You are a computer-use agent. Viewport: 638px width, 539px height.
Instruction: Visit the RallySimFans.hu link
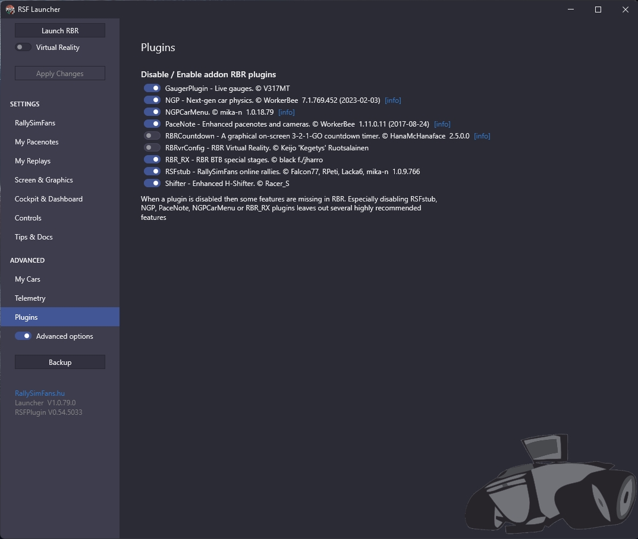pos(39,393)
